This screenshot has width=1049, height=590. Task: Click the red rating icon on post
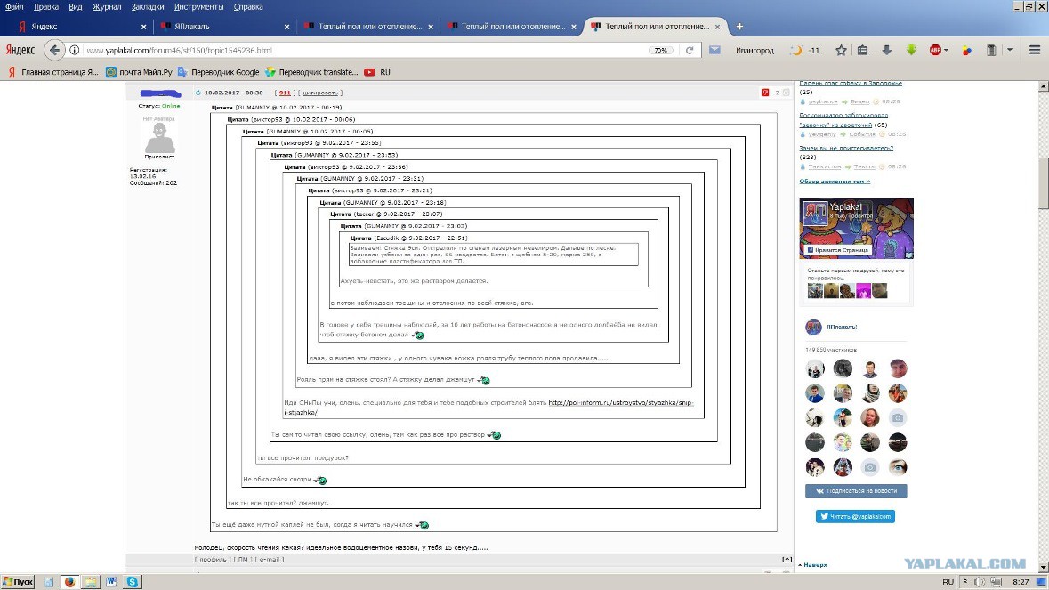(764, 93)
